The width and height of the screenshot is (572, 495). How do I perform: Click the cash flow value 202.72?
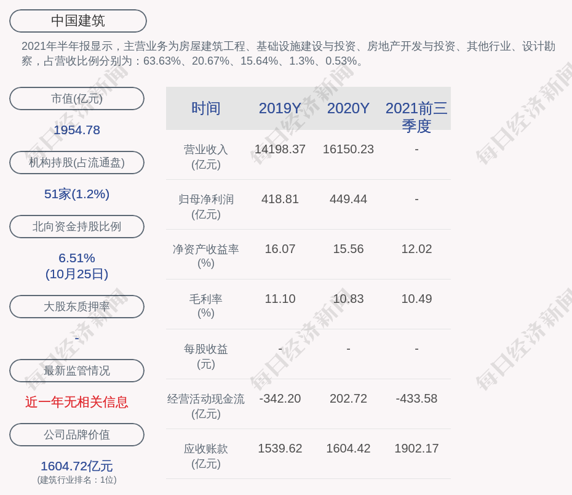coord(348,398)
